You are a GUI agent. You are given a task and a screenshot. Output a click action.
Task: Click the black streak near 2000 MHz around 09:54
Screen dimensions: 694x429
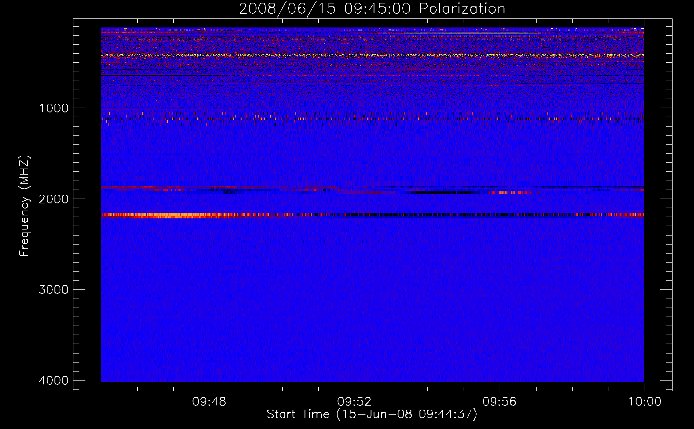442,193
